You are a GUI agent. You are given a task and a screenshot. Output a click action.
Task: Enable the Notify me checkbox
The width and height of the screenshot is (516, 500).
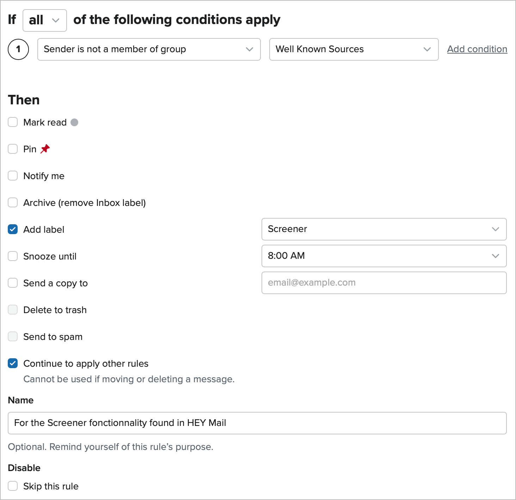click(13, 176)
